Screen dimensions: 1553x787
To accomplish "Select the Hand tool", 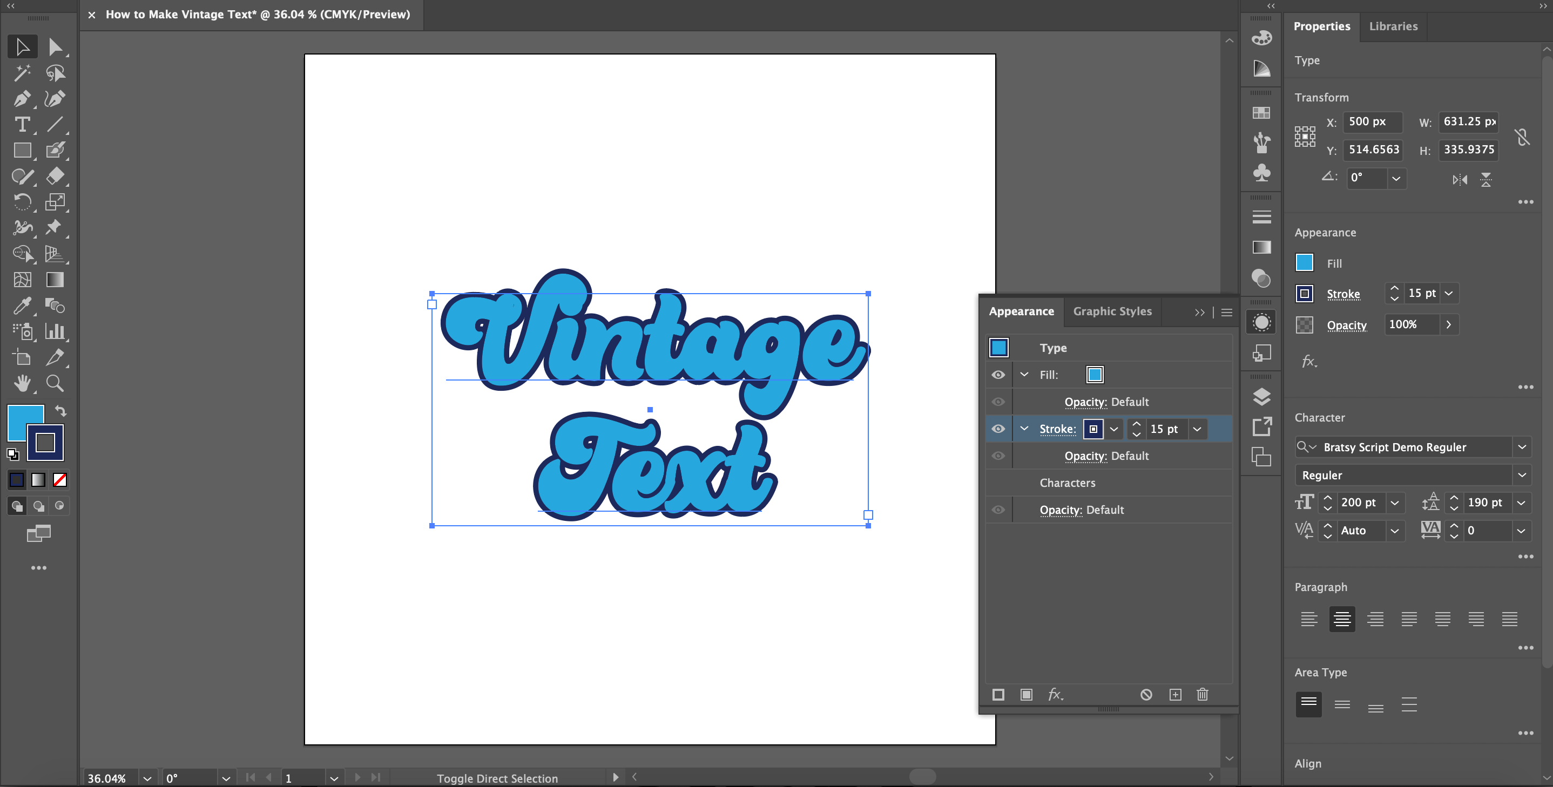I will [22, 383].
